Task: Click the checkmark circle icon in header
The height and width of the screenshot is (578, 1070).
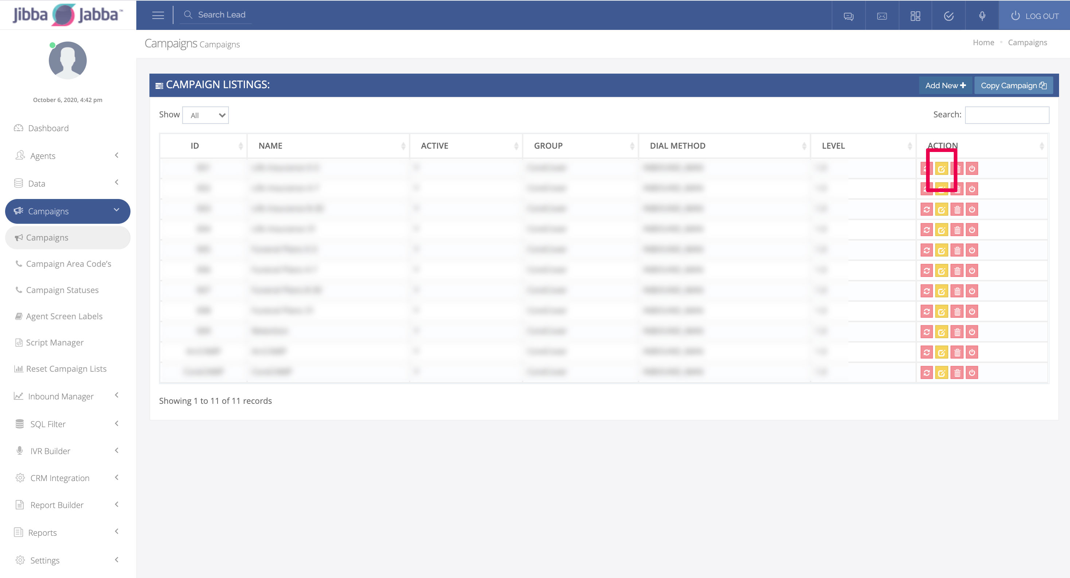Action: pos(948,16)
